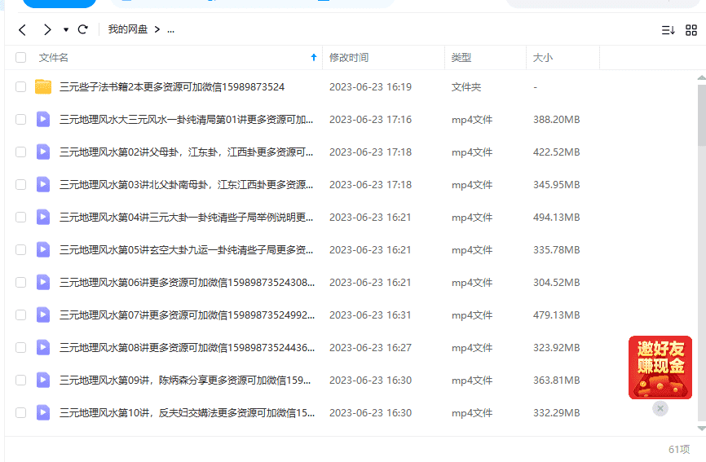Screen dimensions: 706x462
Task: Sort by 修改时间 column header
Action: (349, 58)
